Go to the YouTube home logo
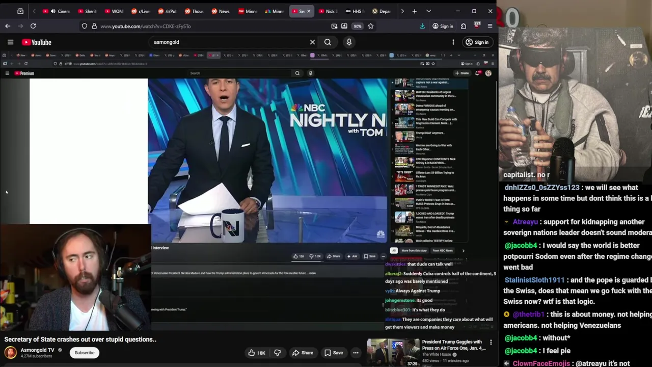Screen dimensions: 652x367 click(x=37, y=42)
